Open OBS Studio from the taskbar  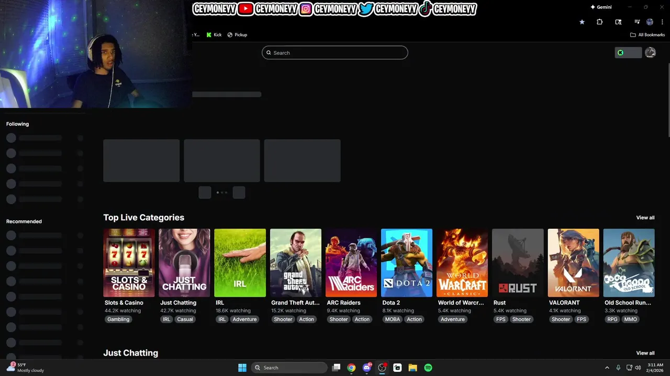[x=382, y=368]
